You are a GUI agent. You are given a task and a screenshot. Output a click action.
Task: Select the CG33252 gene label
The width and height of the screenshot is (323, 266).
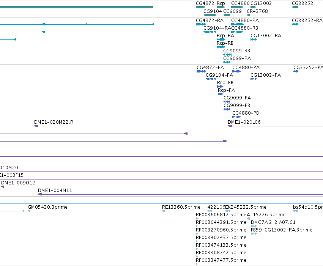(x=303, y=3)
